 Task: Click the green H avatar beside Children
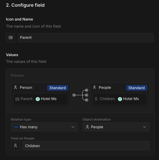coord(120,99)
